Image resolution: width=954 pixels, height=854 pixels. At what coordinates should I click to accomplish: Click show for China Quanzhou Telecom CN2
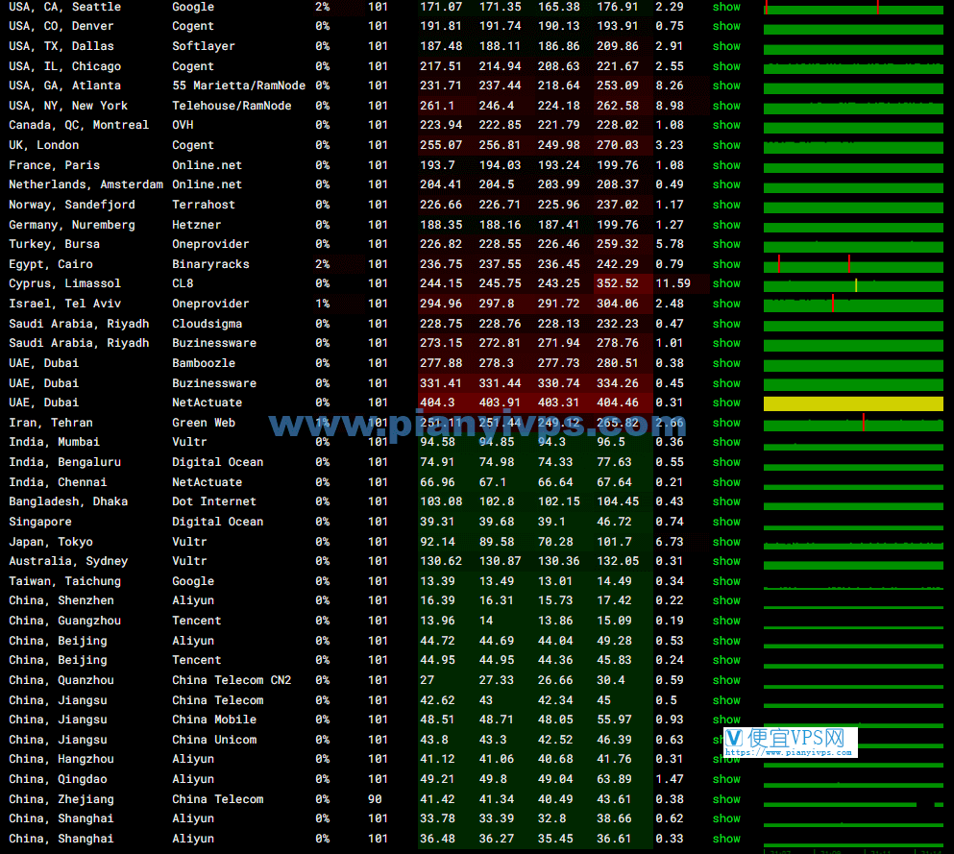point(726,681)
